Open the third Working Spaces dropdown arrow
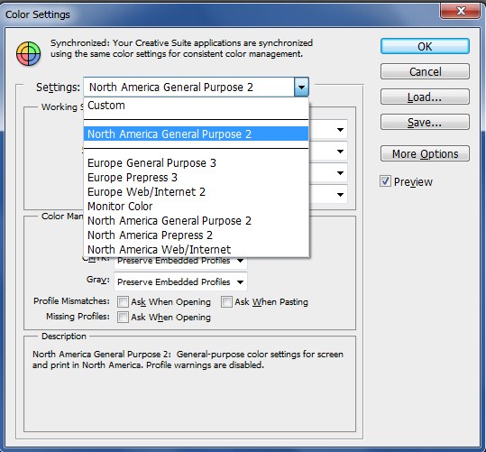 point(340,173)
